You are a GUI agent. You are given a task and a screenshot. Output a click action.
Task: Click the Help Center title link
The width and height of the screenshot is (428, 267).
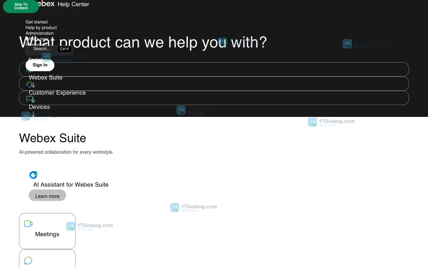coord(73,4)
